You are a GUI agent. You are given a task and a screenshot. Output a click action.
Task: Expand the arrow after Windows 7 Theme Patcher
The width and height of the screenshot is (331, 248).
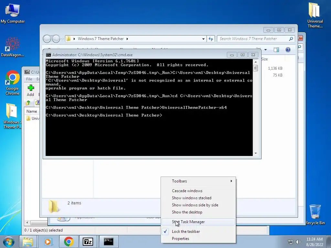click(x=127, y=39)
